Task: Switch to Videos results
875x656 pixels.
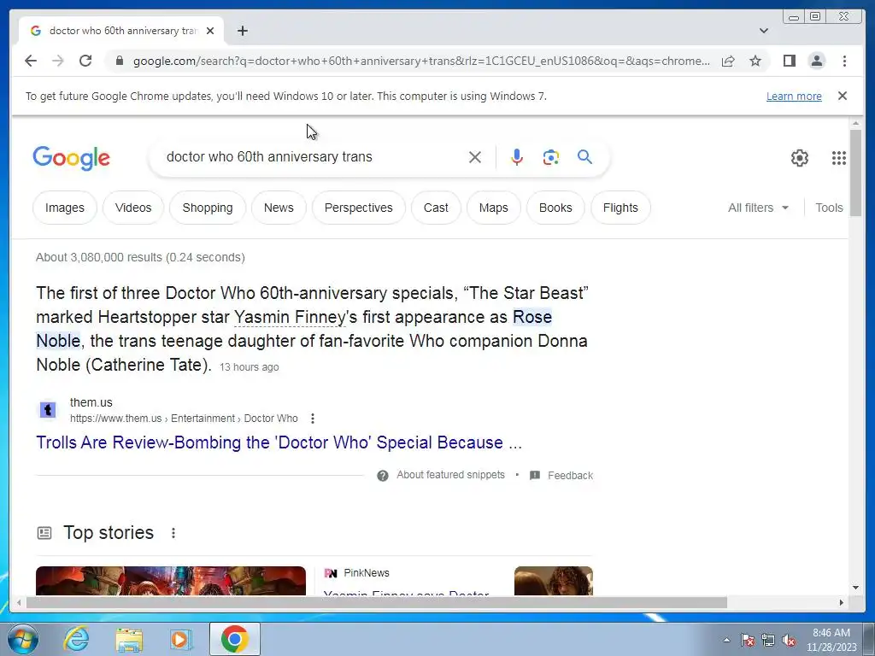Action: pyautogui.click(x=132, y=208)
